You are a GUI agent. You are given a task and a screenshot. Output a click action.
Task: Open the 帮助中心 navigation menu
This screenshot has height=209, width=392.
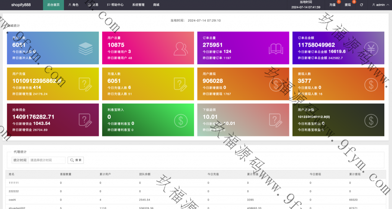pyautogui.click(x=115, y=5)
